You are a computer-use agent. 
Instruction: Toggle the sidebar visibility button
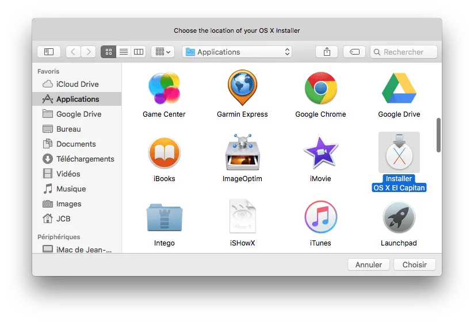pyautogui.click(x=49, y=52)
